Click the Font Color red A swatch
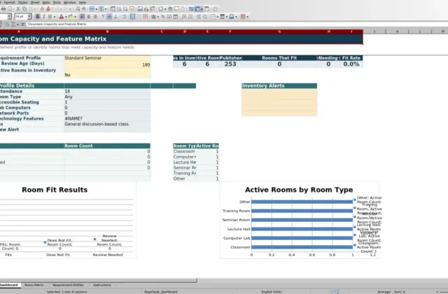 [x=61, y=17]
